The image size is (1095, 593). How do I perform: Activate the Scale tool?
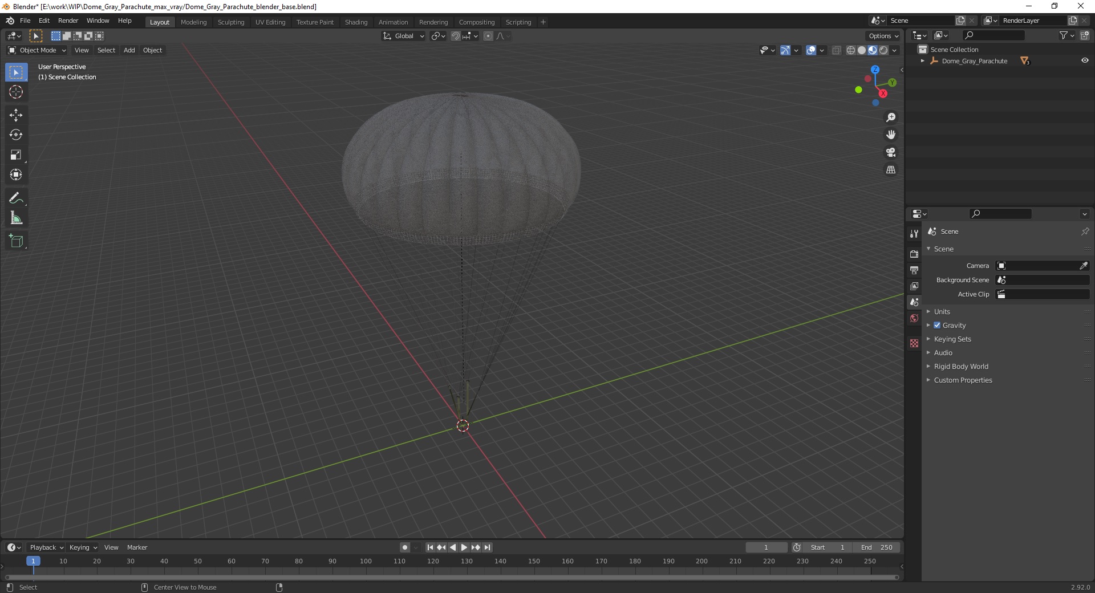[x=16, y=155]
